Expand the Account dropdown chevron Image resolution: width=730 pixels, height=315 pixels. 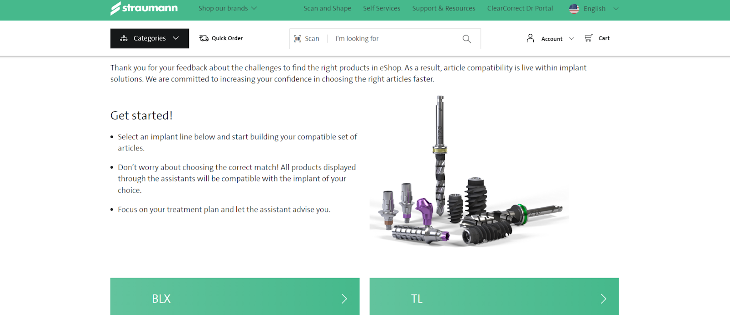(571, 39)
